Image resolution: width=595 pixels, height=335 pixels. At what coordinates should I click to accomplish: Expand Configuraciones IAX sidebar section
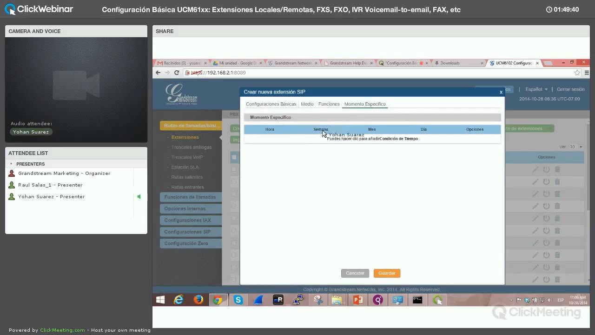(x=191, y=220)
